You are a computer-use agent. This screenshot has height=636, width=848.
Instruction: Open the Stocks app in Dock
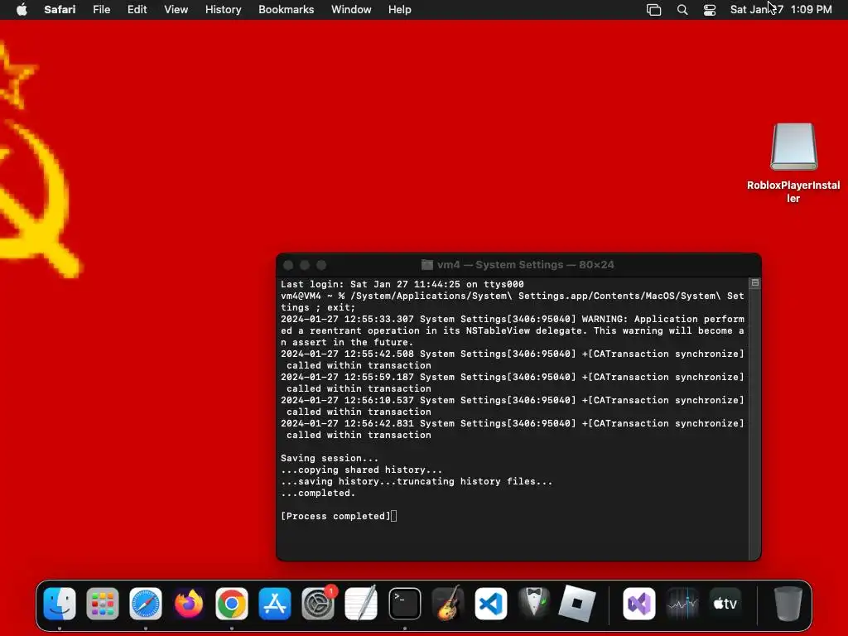(682, 604)
